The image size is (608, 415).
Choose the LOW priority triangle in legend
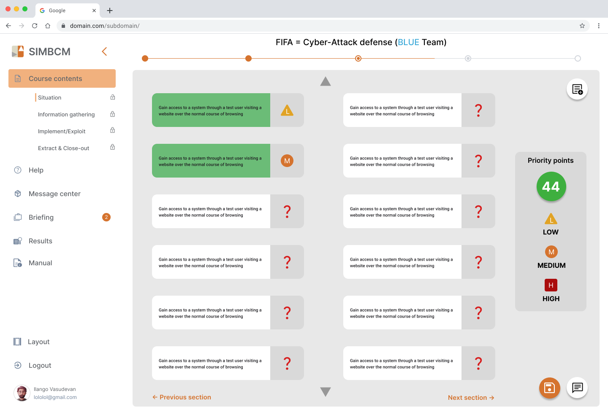click(551, 219)
